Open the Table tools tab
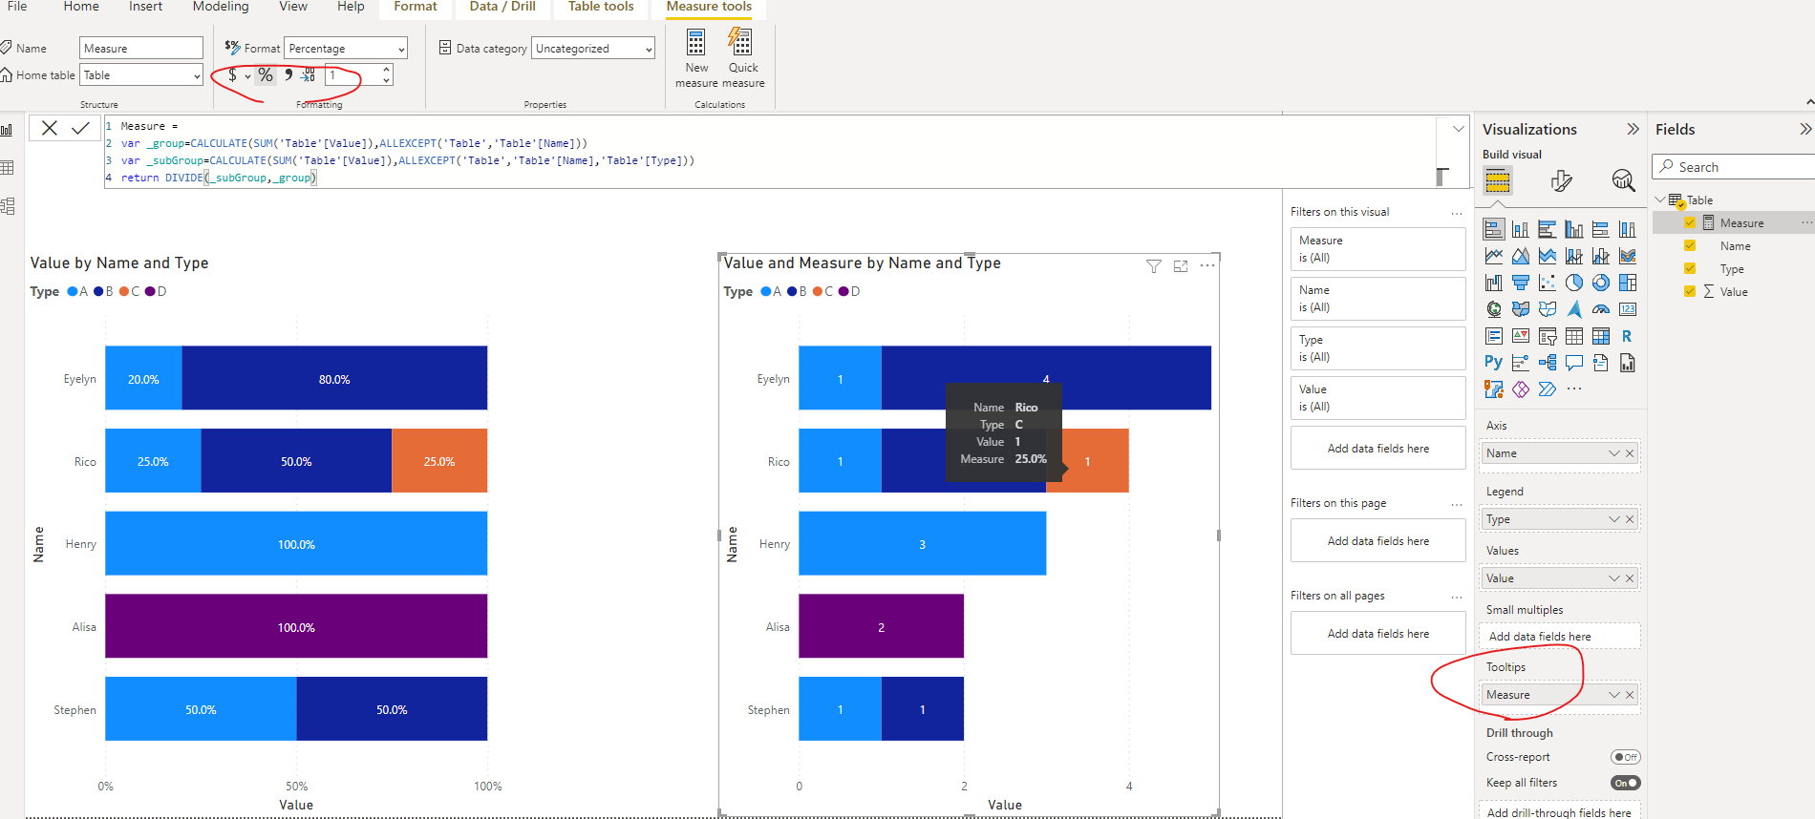 tap(601, 7)
